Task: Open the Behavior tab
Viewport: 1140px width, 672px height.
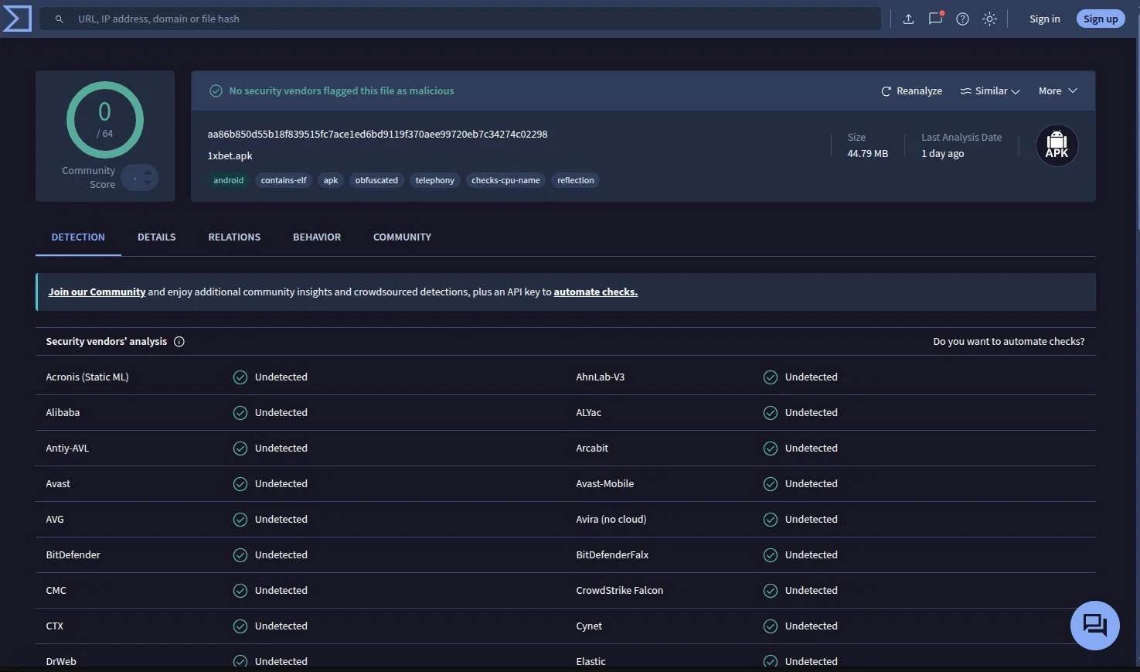Action: [317, 237]
